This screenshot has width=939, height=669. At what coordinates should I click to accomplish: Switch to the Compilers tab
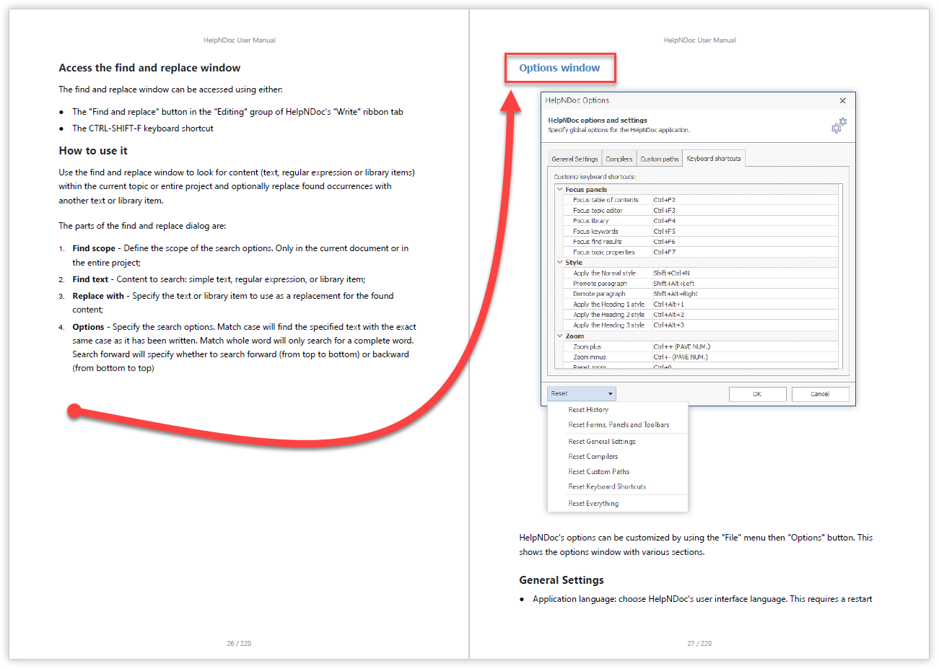tap(619, 159)
